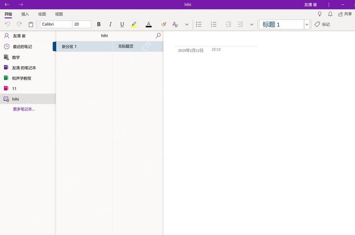Toggle italic formatting
Screen dimensions: 355x235
110,24
